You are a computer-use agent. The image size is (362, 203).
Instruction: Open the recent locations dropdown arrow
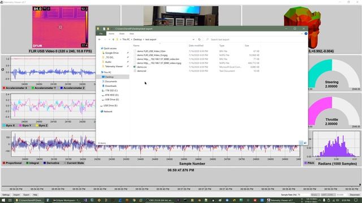[x=109, y=39]
